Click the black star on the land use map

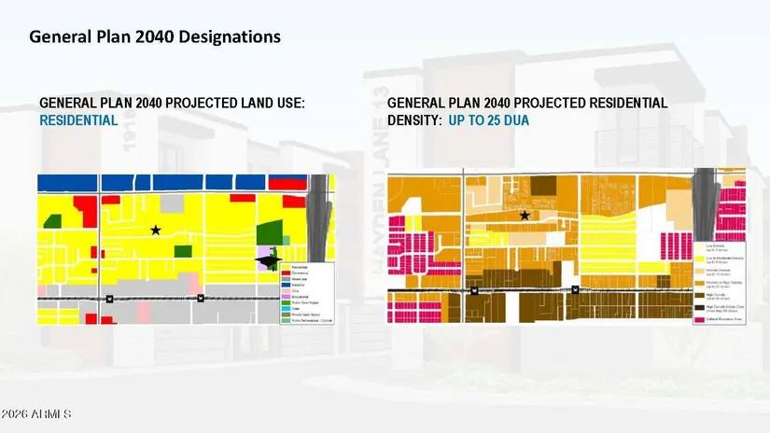coord(156,229)
